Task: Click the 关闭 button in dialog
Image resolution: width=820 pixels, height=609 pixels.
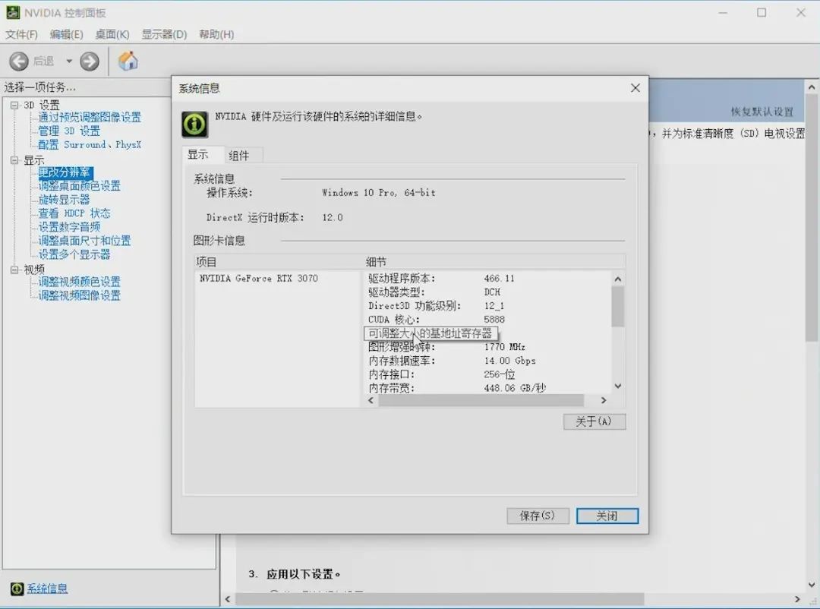Action: [607, 516]
